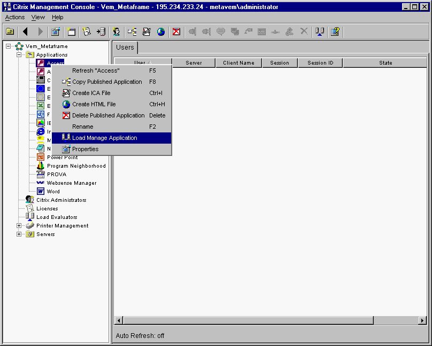The width and height of the screenshot is (432, 346).
Task: Expand the Servers node
Action: tap(19, 234)
